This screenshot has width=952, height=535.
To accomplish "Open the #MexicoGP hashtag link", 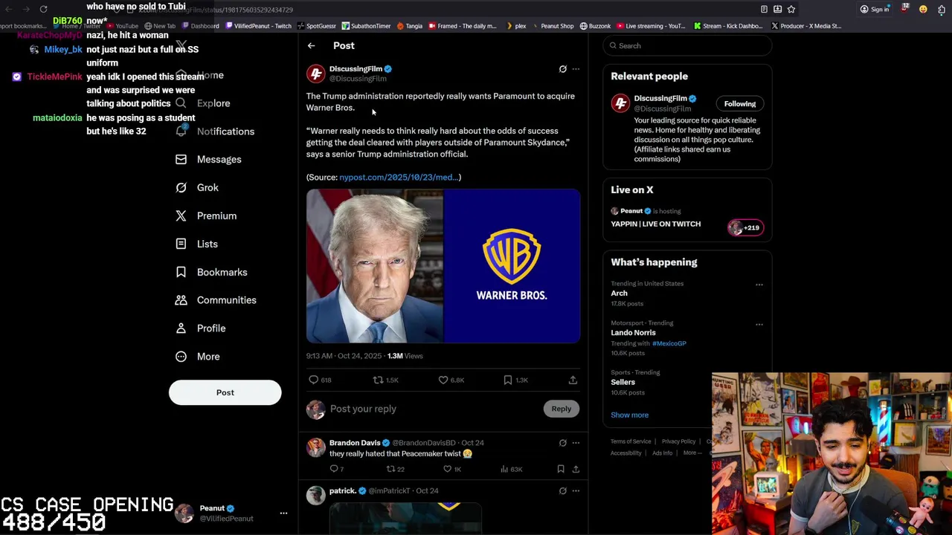I will click(x=669, y=343).
